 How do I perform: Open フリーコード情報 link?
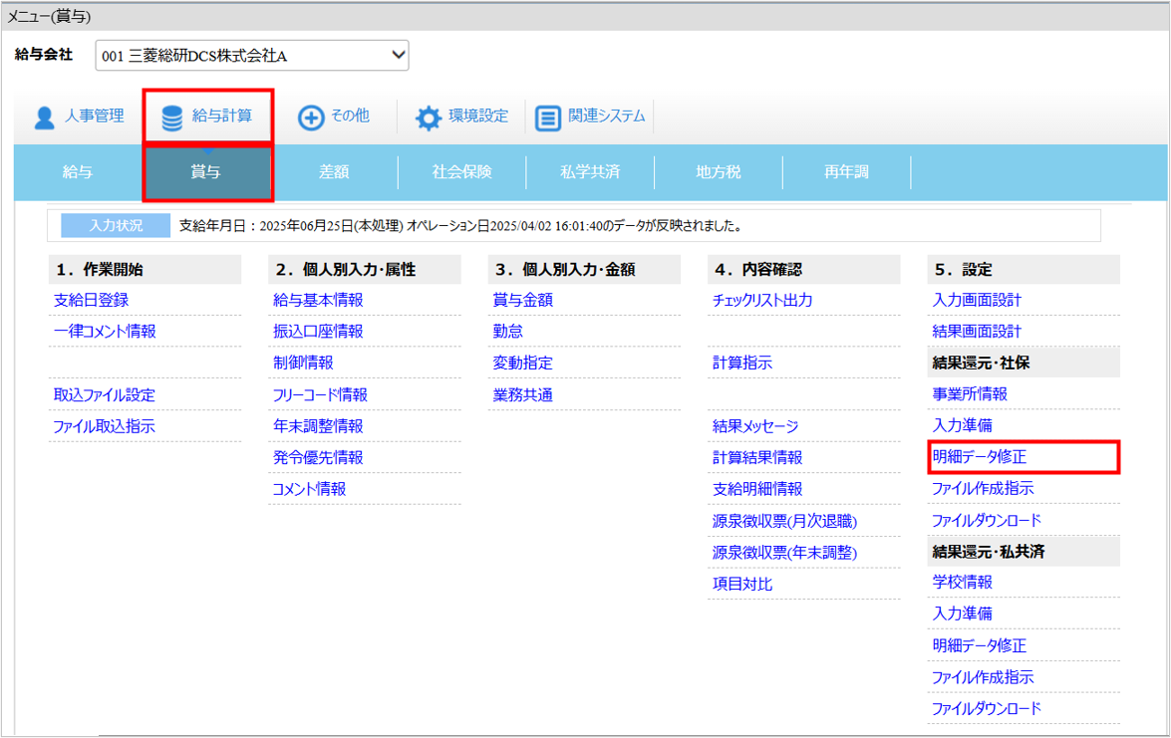pyautogui.click(x=320, y=394)
